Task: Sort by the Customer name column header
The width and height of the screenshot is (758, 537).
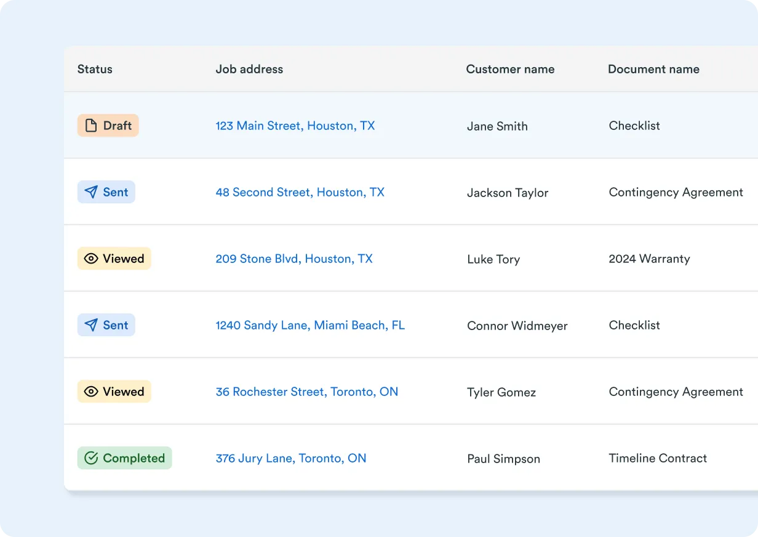Action: [510, 69]
